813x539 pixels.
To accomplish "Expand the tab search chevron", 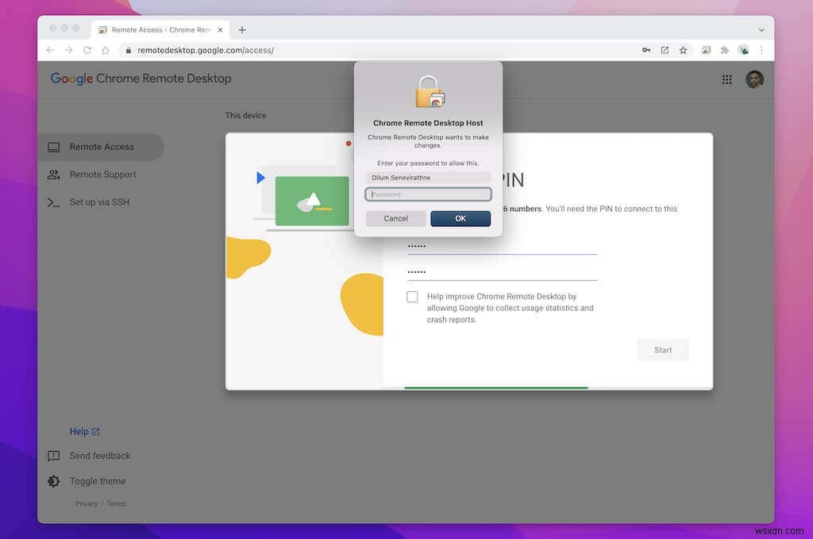I will (x=761, y=29).
